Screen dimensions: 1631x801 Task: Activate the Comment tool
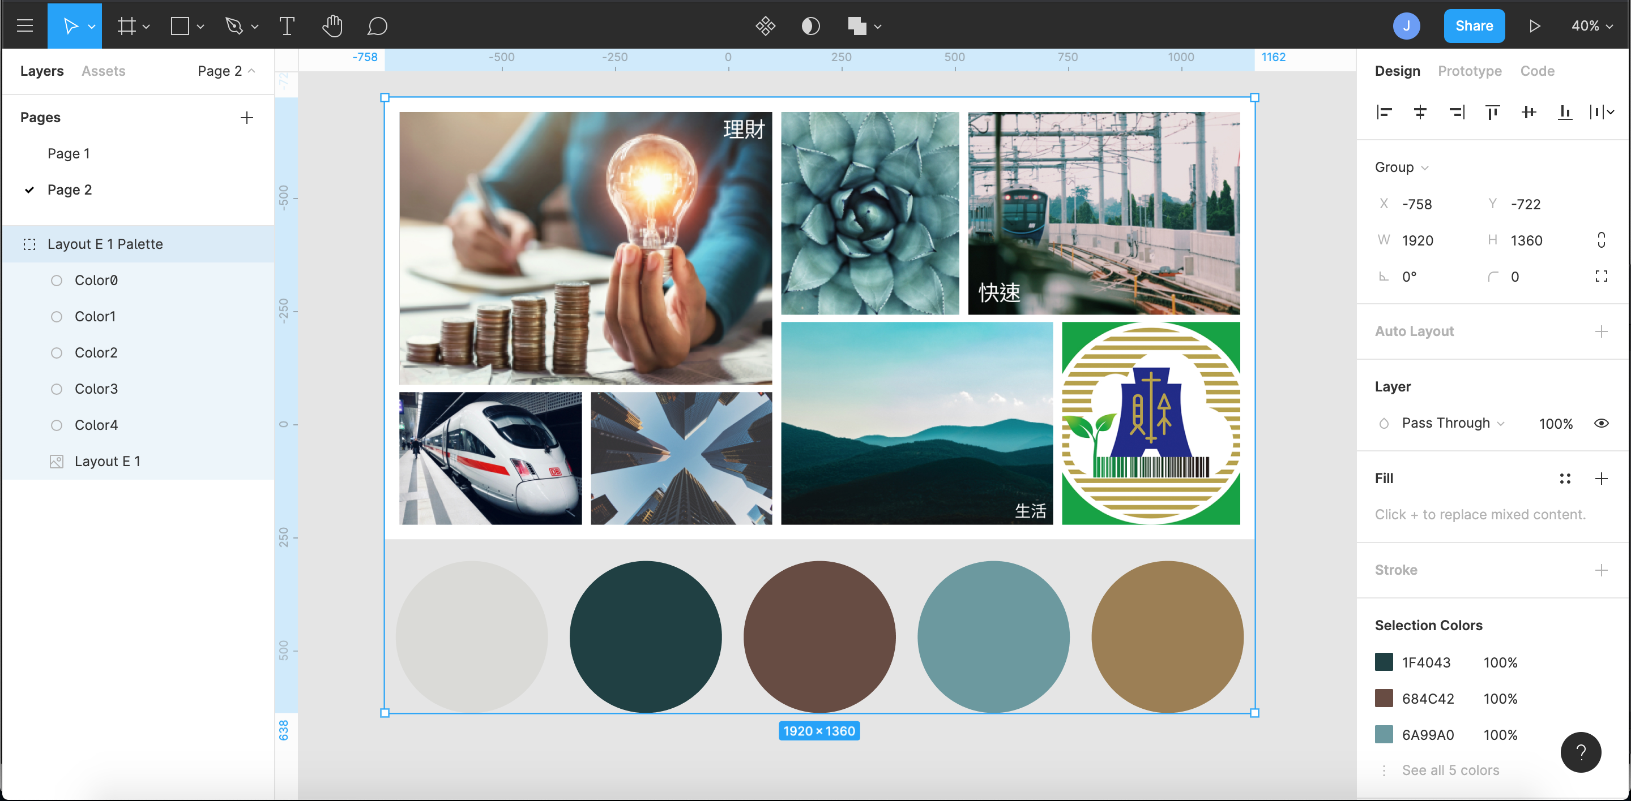coord(377,26)
